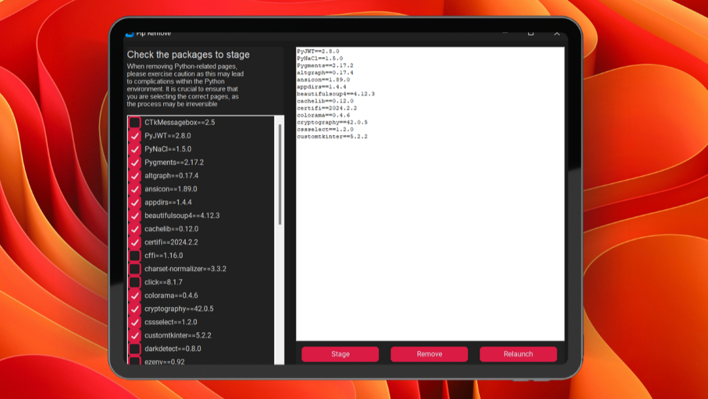
Task: Check the CTkMessagebox==2.5 checkbox
Action: 134,123
